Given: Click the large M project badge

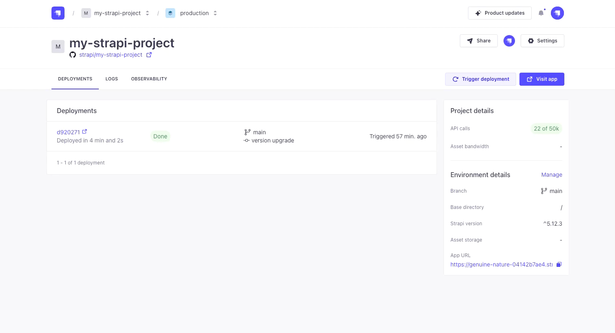Looking at the screenshot, I should (x=58, y=47).
